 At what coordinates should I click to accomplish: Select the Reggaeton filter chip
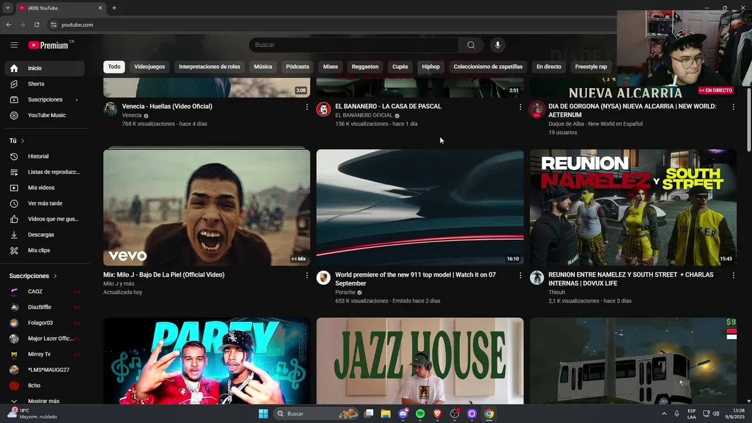pyautogui.click(x=365, y=67)
